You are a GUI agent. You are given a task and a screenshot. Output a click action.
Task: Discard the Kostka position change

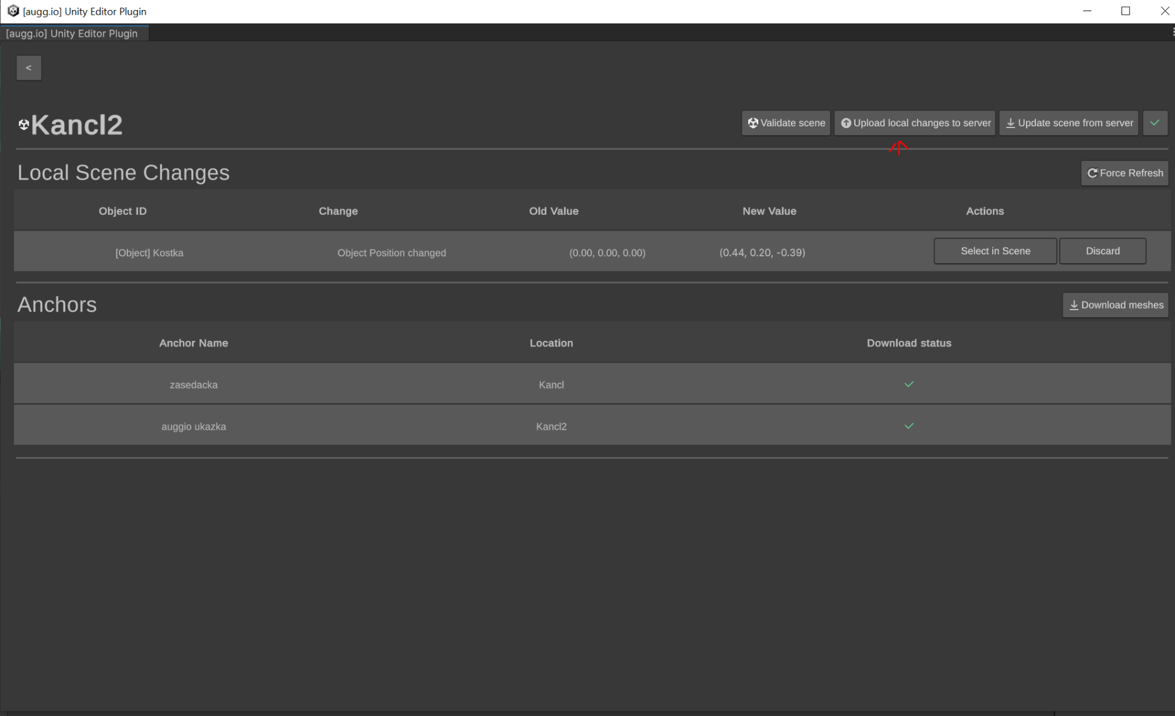coord(1102,251)
